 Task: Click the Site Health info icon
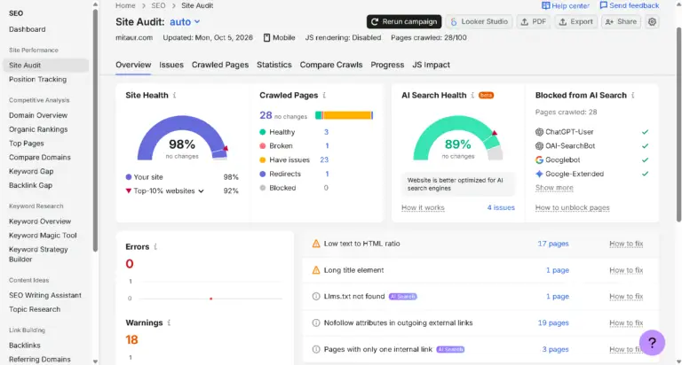coord(174,95)
